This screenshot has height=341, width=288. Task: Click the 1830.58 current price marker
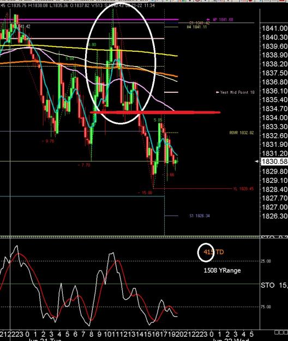[x=274, y=161]
